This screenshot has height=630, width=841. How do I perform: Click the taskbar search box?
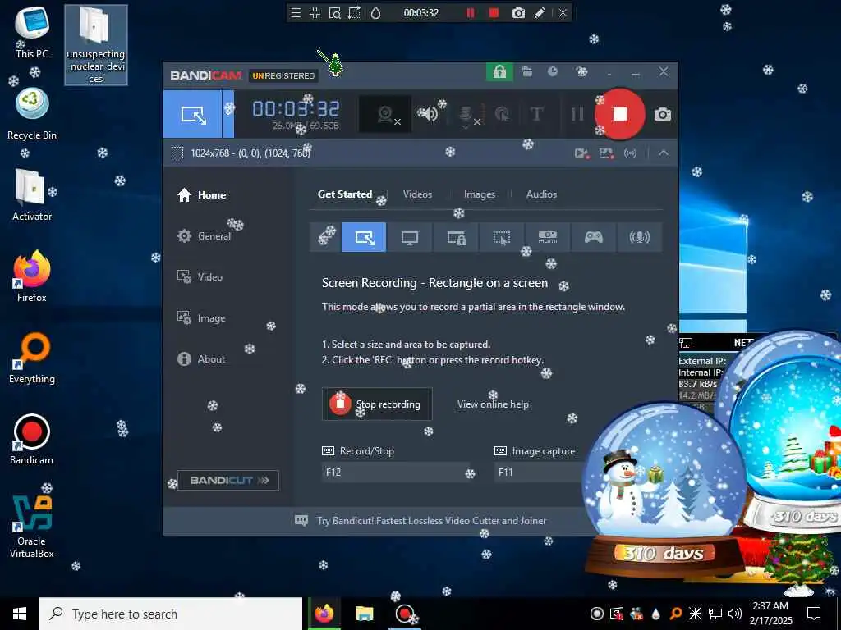coord(171,614)
